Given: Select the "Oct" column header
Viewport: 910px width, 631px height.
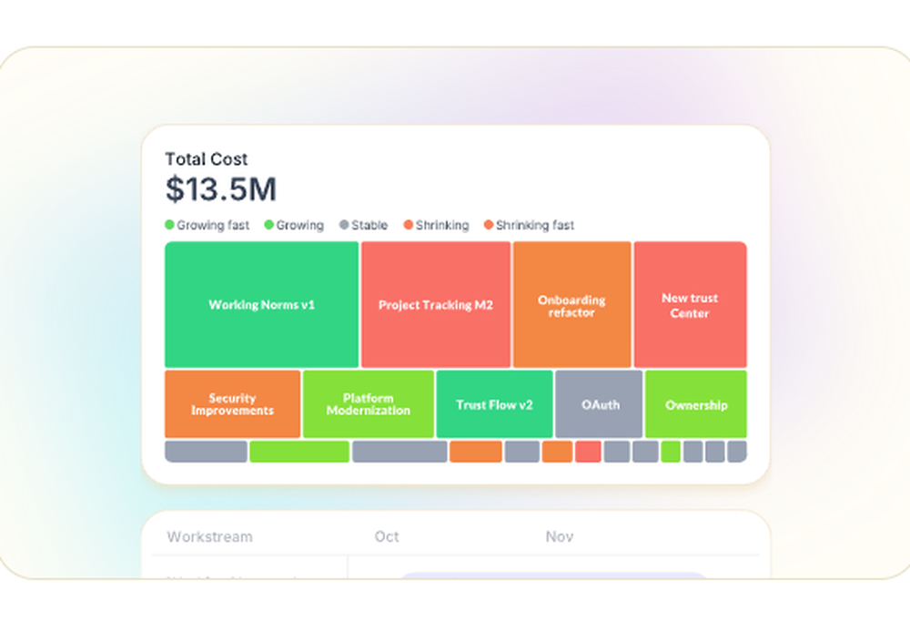Looking at the screenshot, I should click(x=386, y=536).
